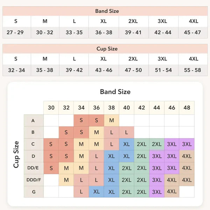This screenshot has width=210, height=210.
Task: Click the G cup row label
Action: (34, 192)
